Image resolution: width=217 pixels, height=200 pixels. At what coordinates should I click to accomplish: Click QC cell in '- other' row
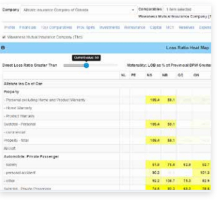coord(184,181)
